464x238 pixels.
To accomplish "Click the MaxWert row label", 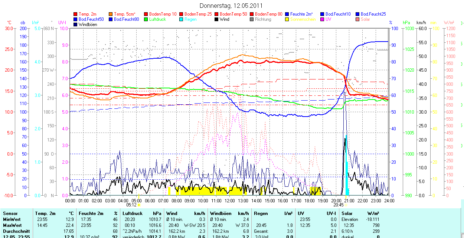I will (x=12, y=225).
